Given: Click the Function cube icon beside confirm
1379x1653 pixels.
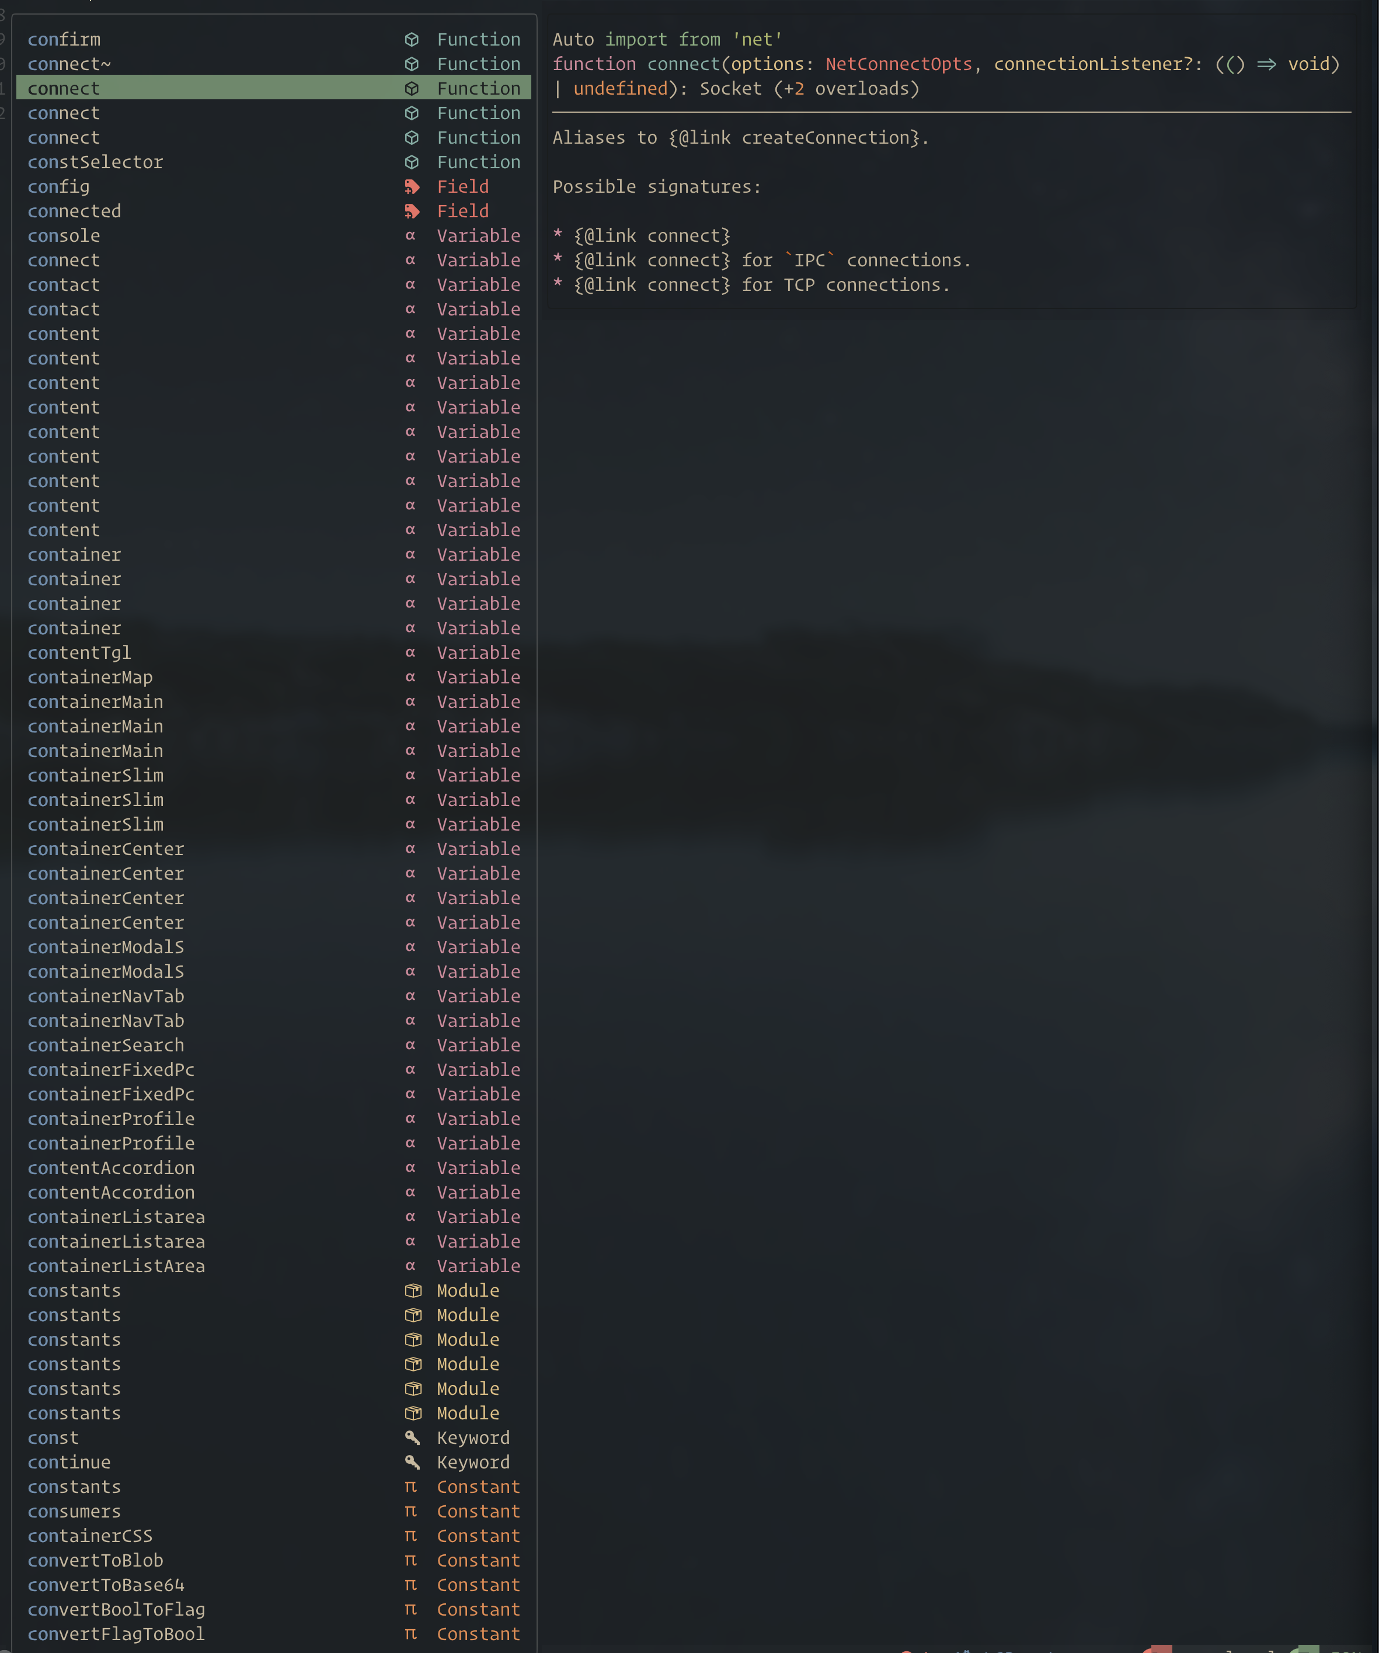Looking at the screenshot, I should (410, 39).
